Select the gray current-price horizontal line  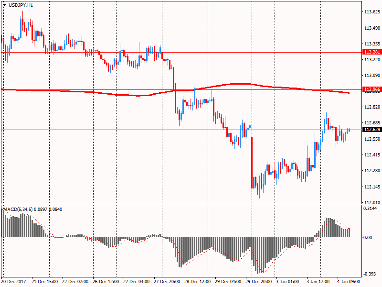coord(181,129)
